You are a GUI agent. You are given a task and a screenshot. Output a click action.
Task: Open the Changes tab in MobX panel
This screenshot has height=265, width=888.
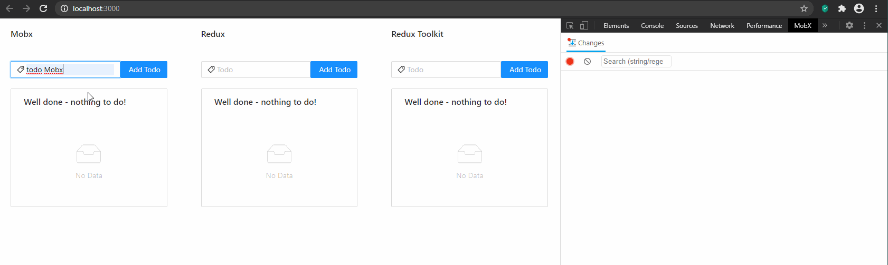586,43
